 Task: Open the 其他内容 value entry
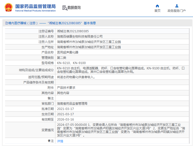coord(63,93)
